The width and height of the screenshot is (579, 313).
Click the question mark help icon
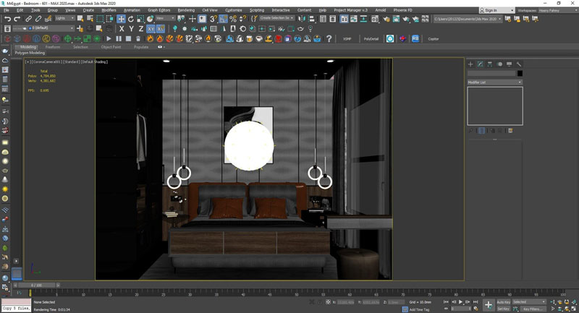pos(329,38)
